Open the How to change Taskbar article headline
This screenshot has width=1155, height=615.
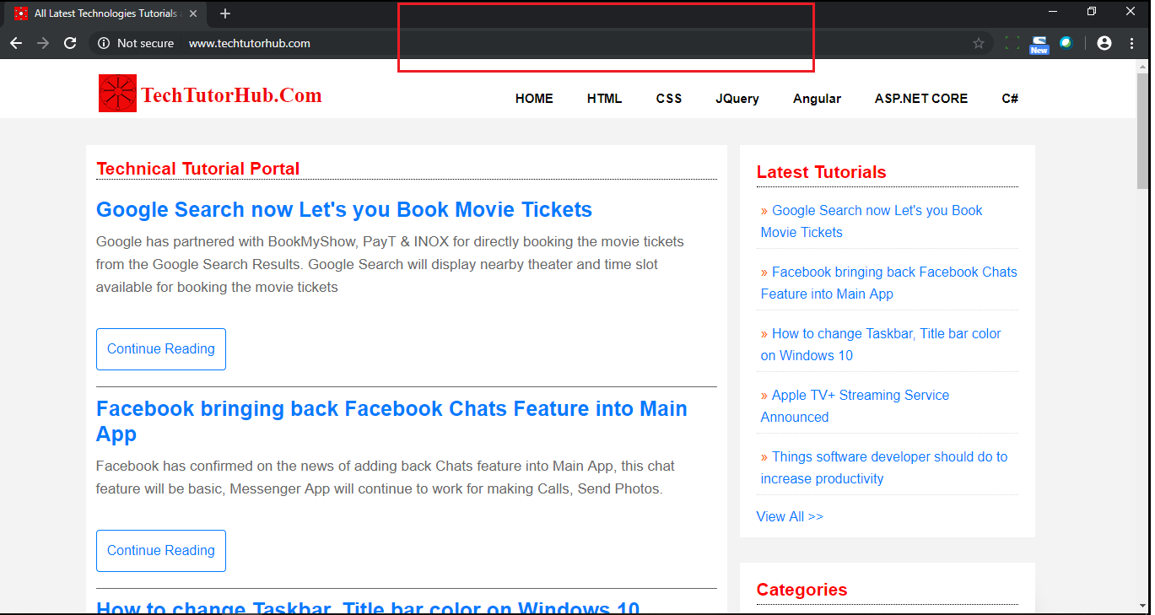click(x=368, y=607)
